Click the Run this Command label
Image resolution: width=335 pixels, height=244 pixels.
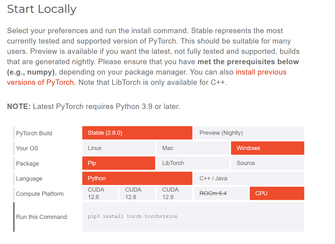pos(42,217)
